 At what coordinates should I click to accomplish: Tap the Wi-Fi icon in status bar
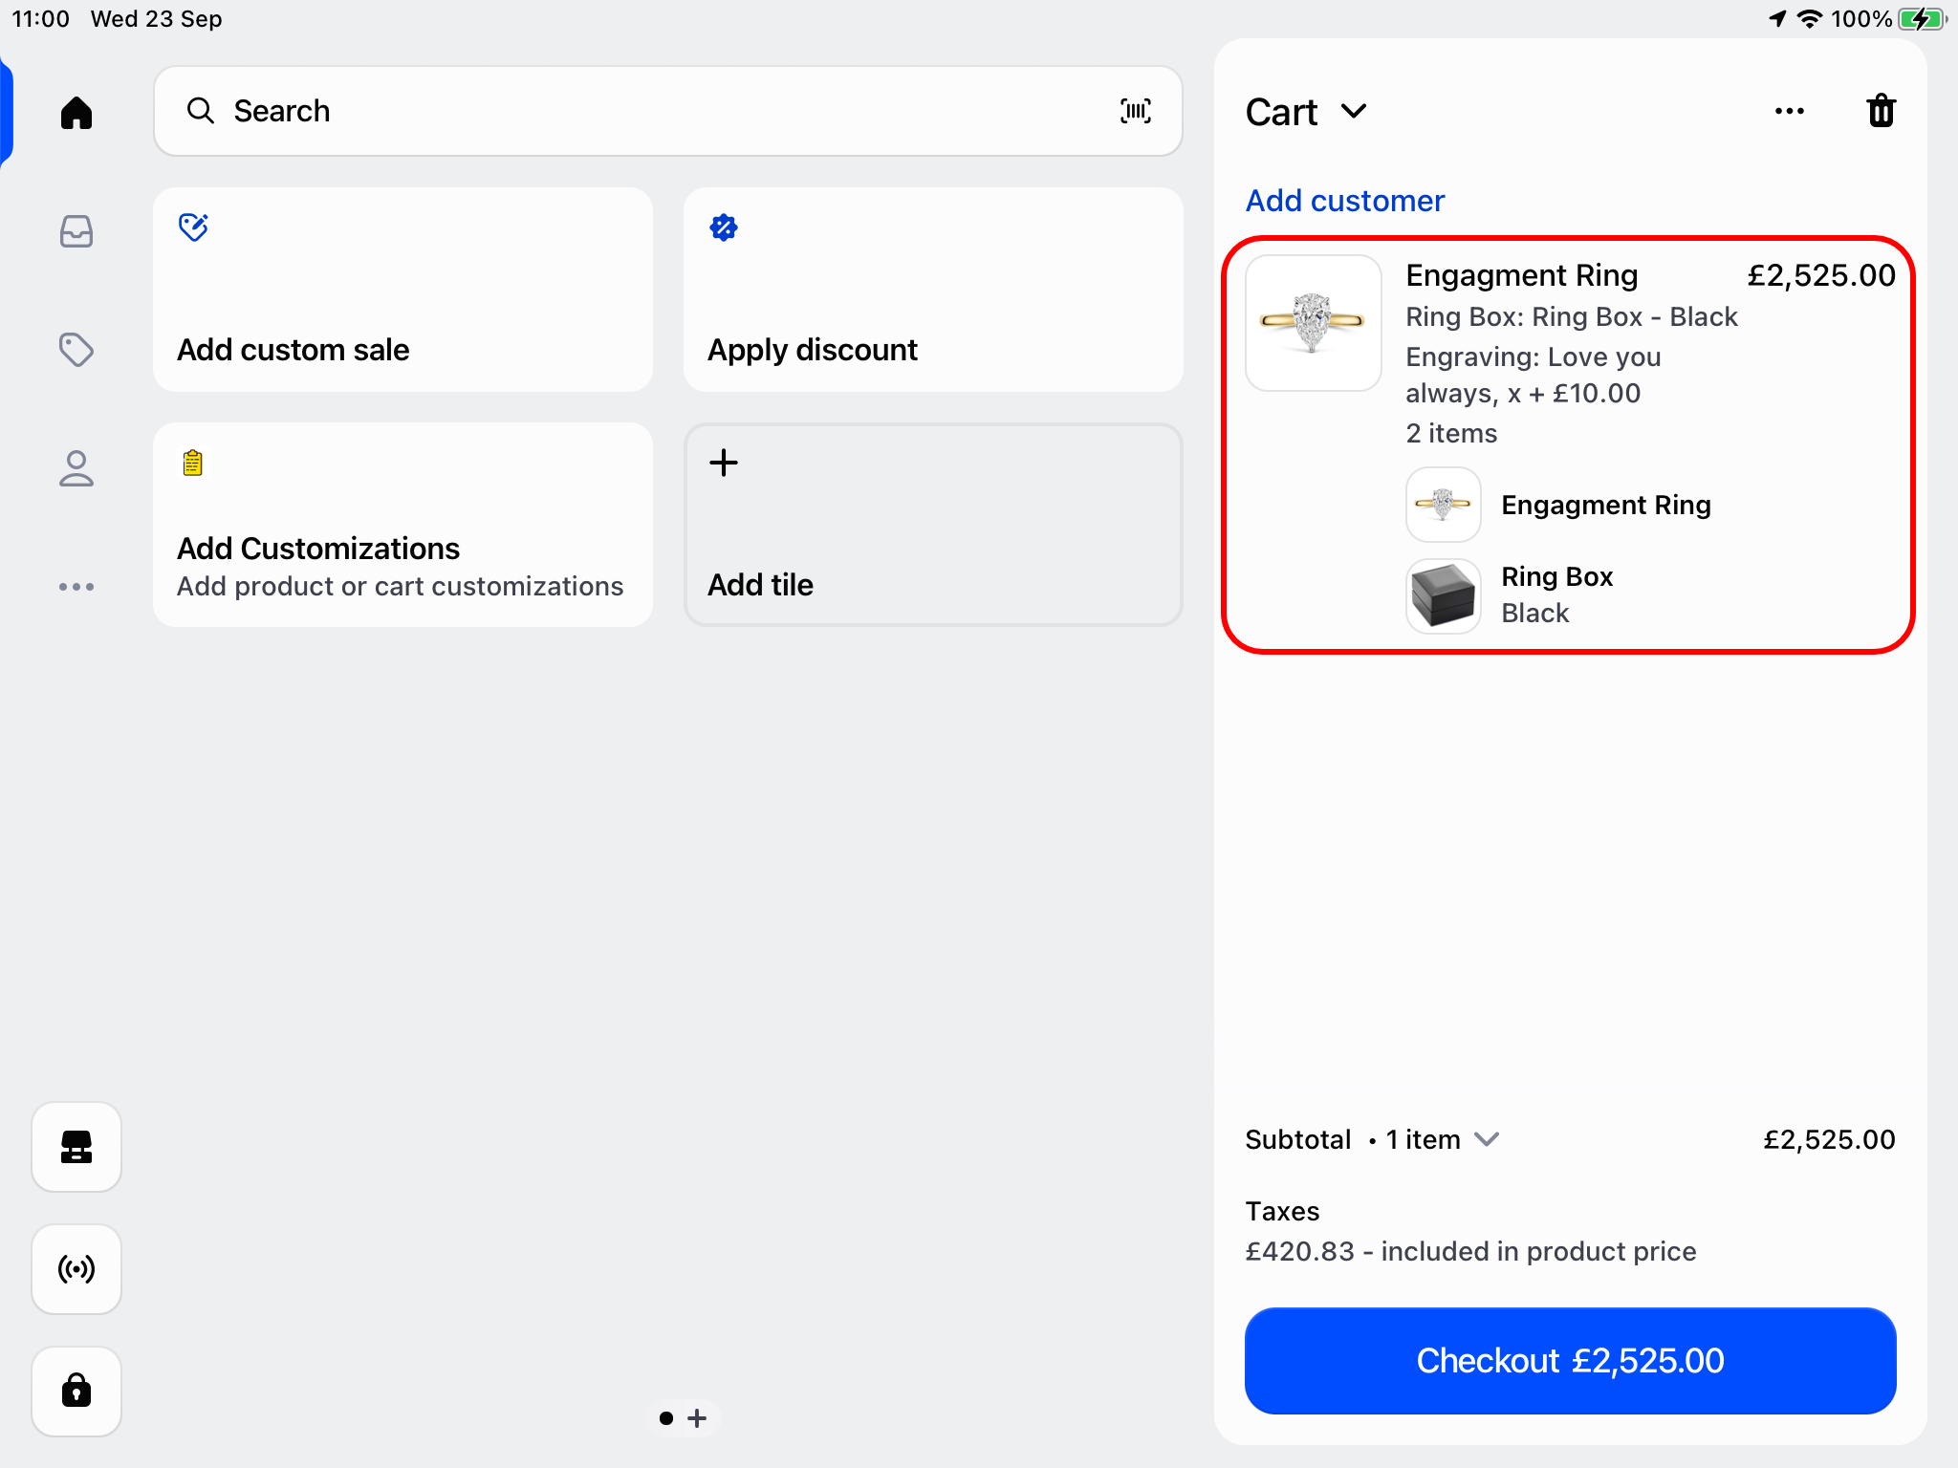(1809, 19)
